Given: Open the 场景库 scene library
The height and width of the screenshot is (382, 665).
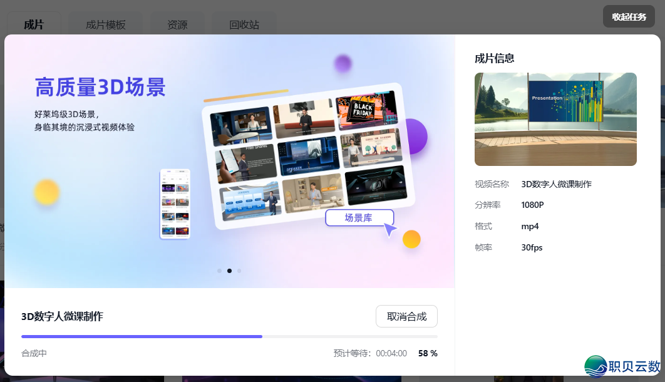Looking at the screenshot, I should (x=359, y=217).
